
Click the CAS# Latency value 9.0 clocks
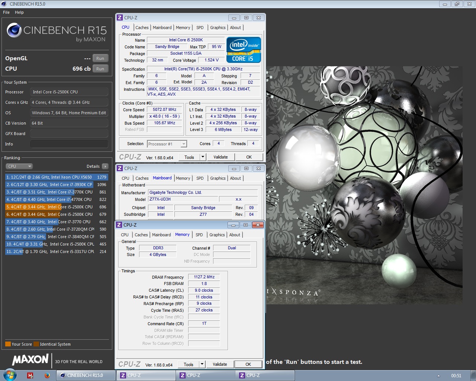coord(204,290)
